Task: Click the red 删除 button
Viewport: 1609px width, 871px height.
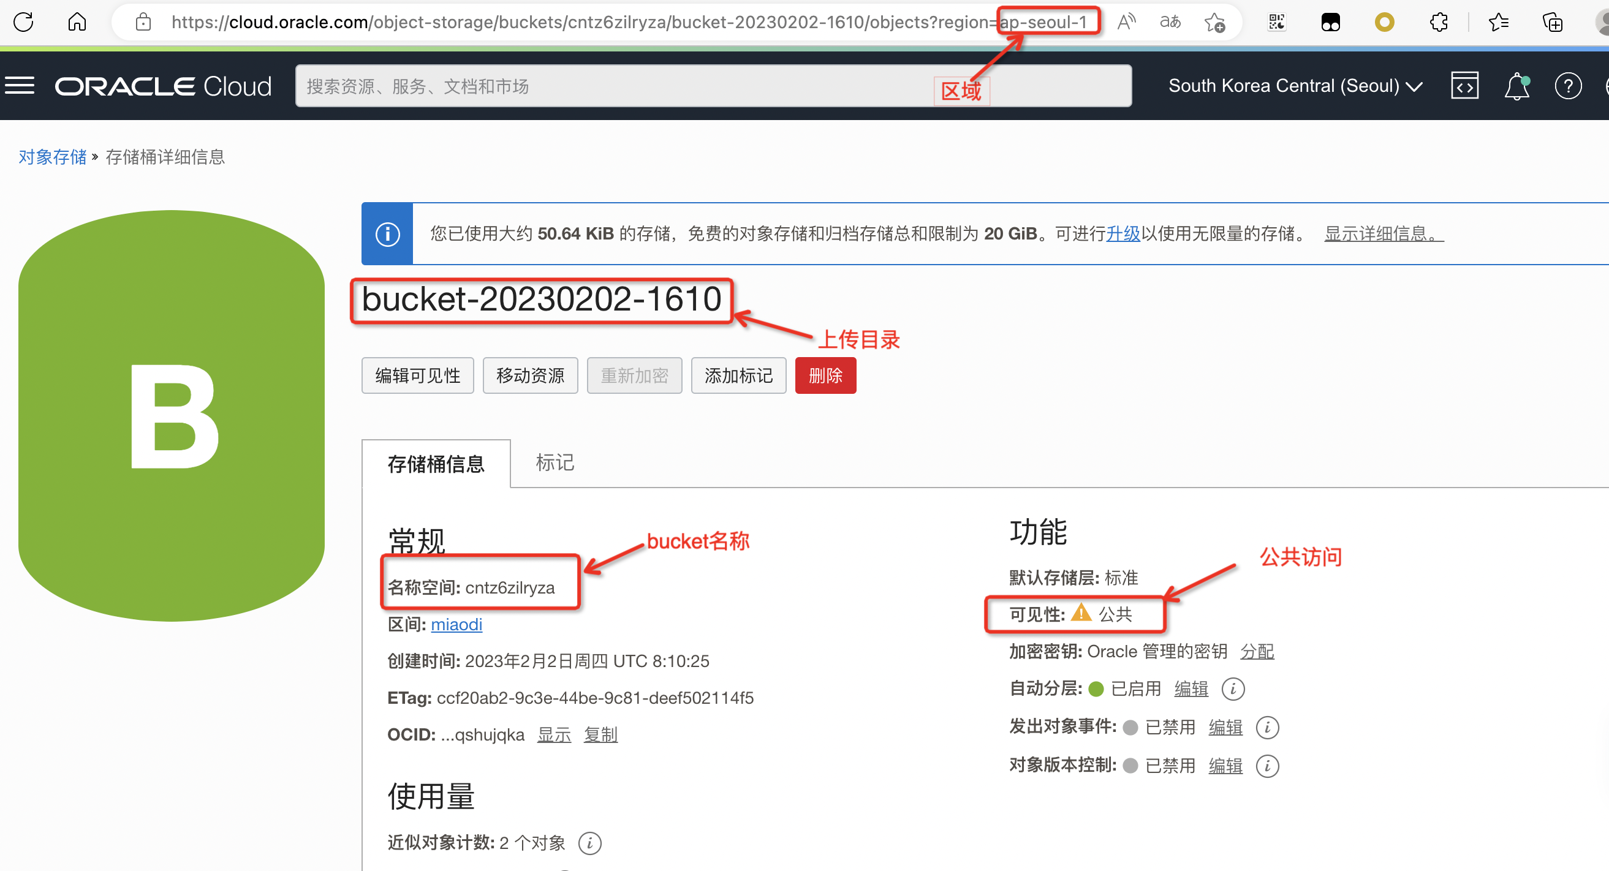Action: (825, 375)
